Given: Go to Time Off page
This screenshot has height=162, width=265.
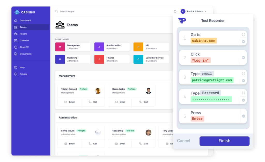Looking at the screenshot, I should (24, 47).
